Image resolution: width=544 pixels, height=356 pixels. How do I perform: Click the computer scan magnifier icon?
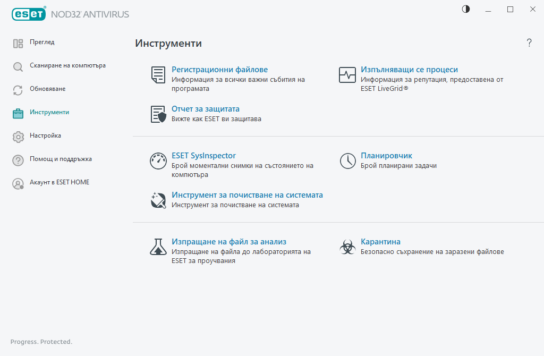pyautogui.click(x=18, y=65)
